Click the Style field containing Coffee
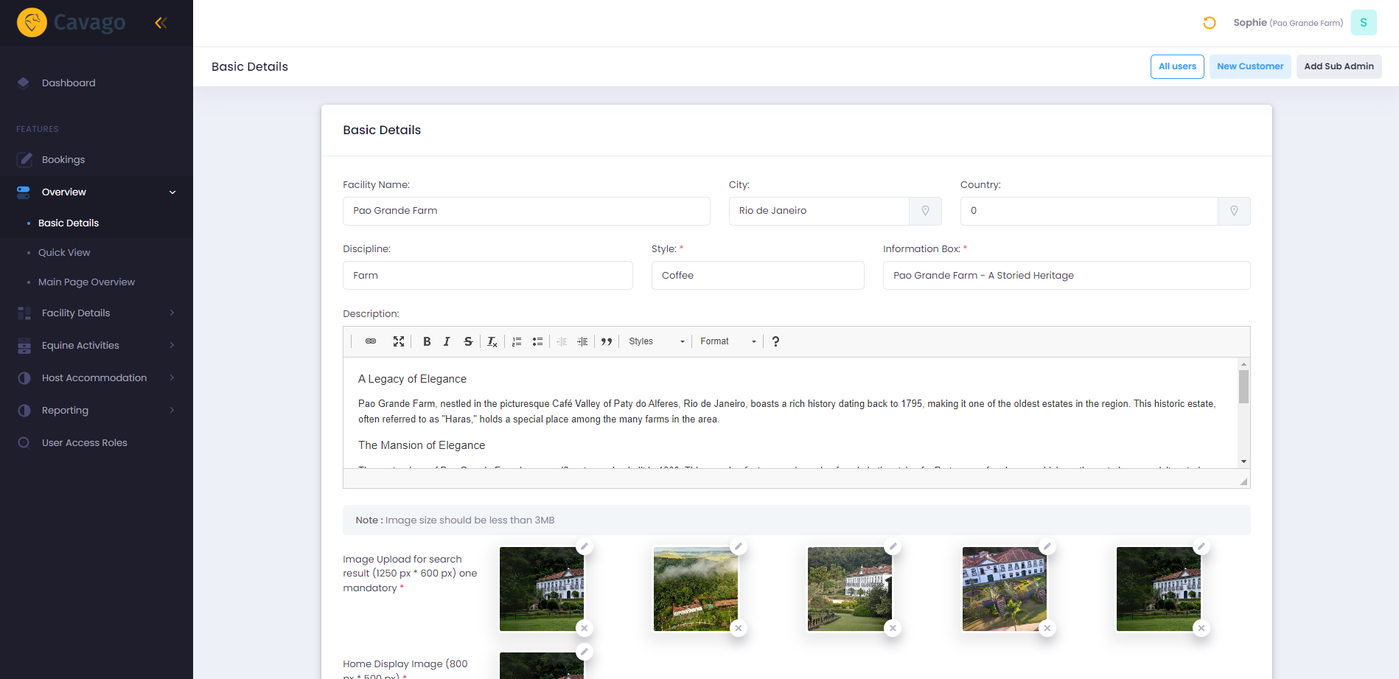1399x679 pixels. point(758,275)
